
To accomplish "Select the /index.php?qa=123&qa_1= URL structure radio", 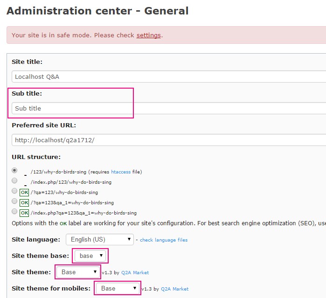I will (14, 212).
